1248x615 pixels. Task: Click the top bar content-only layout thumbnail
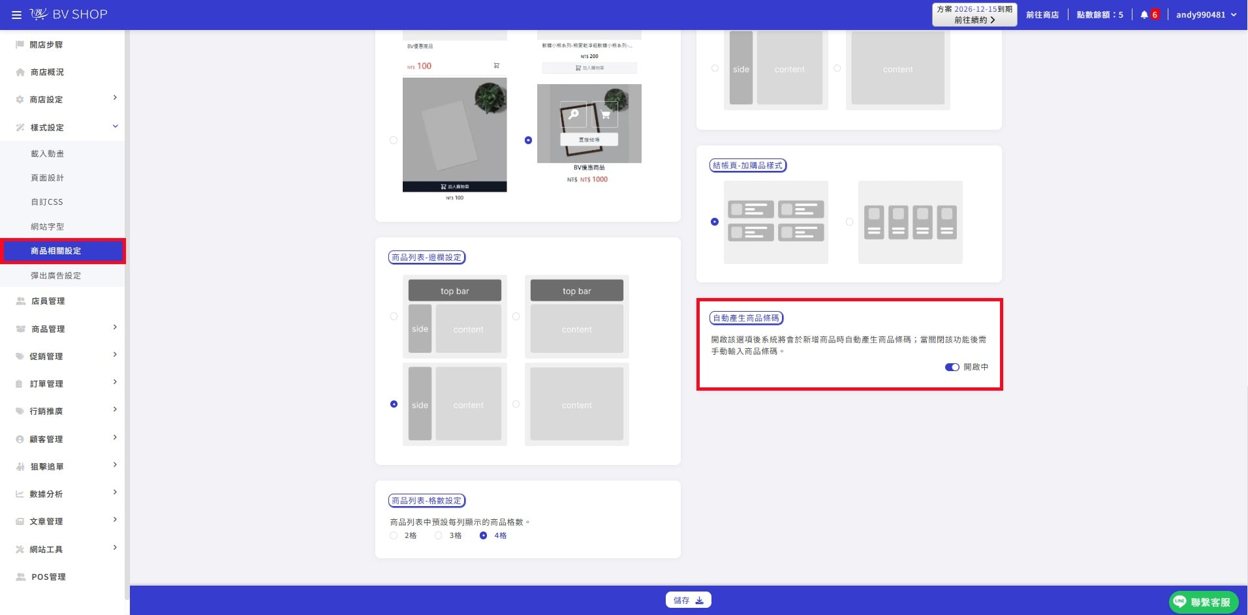point(577,317)
